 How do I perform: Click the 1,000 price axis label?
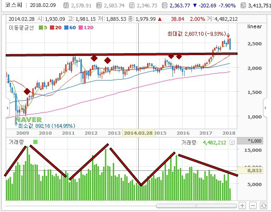click(254, 117)
